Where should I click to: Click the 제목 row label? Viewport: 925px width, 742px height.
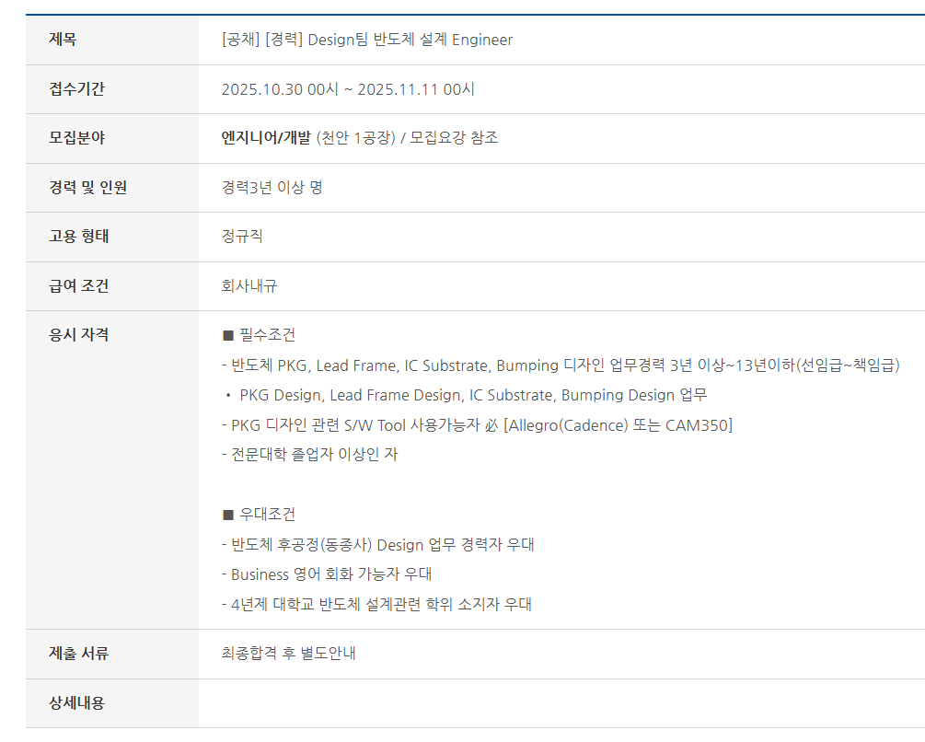pos(63,40)
